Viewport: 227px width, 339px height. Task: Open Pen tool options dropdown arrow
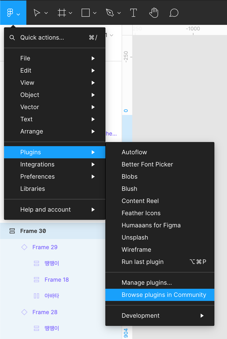[x=119, y=13]
